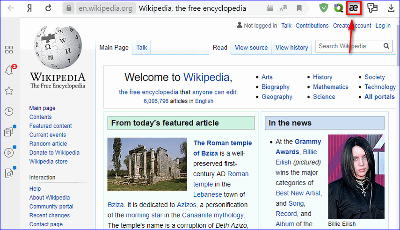The image size is (400, 230).
Task: Open history clock icon in sidebar
Action: pyautogui.click(x=9, y=111)
